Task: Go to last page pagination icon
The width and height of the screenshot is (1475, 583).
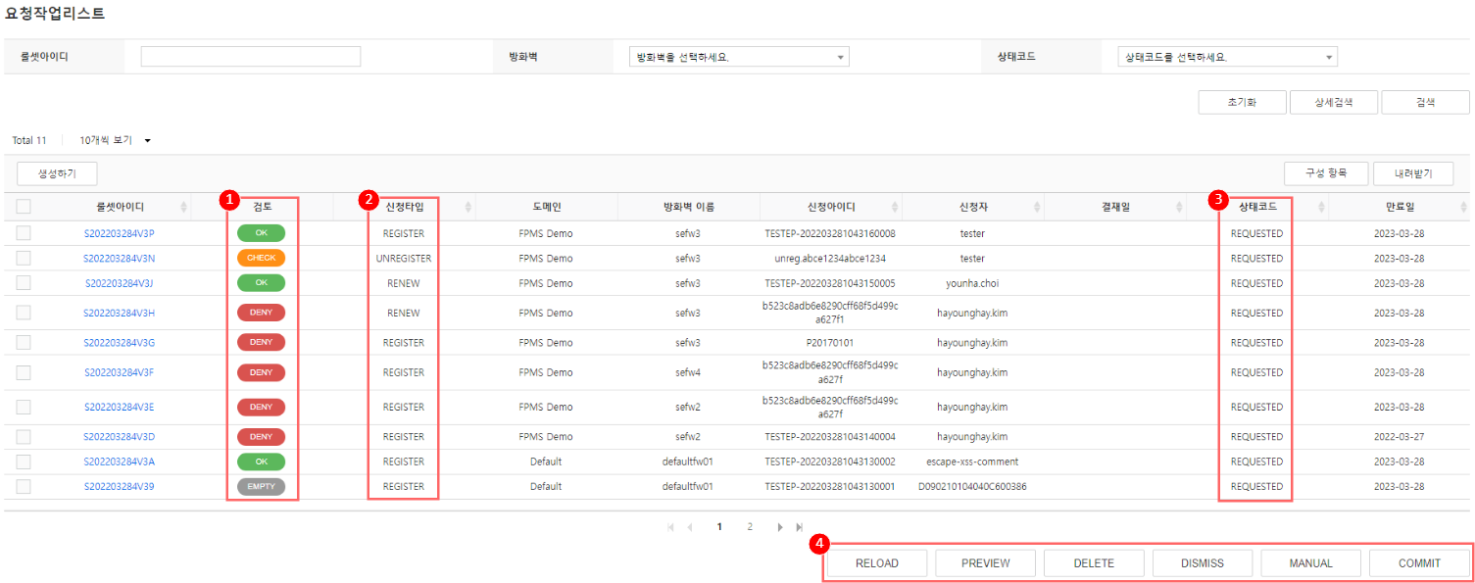Action: [799, 527]
